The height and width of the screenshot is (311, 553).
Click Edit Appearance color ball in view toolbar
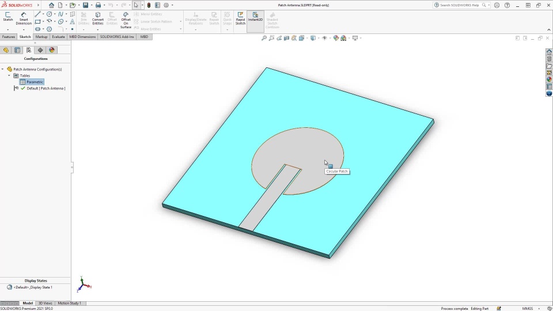tap(336, 38)
